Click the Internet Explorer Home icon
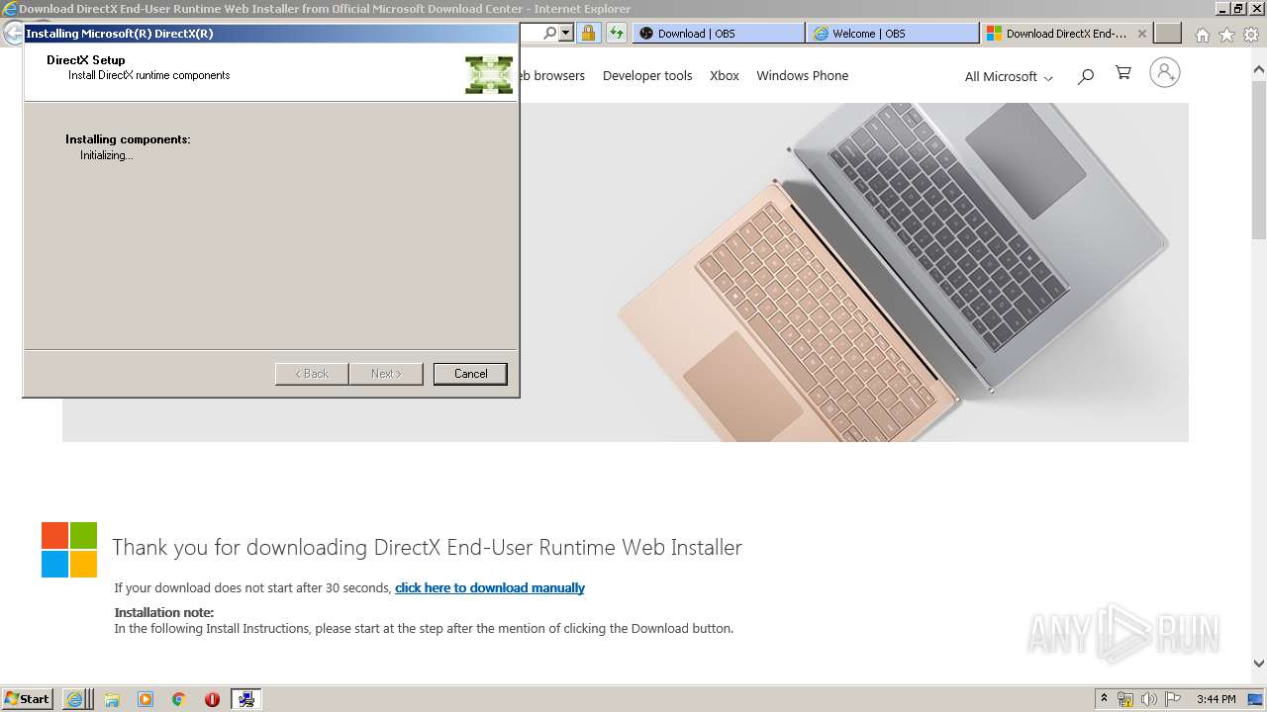The width and height of the screenshot is (1267, 712). click(x=1202, y=35)
